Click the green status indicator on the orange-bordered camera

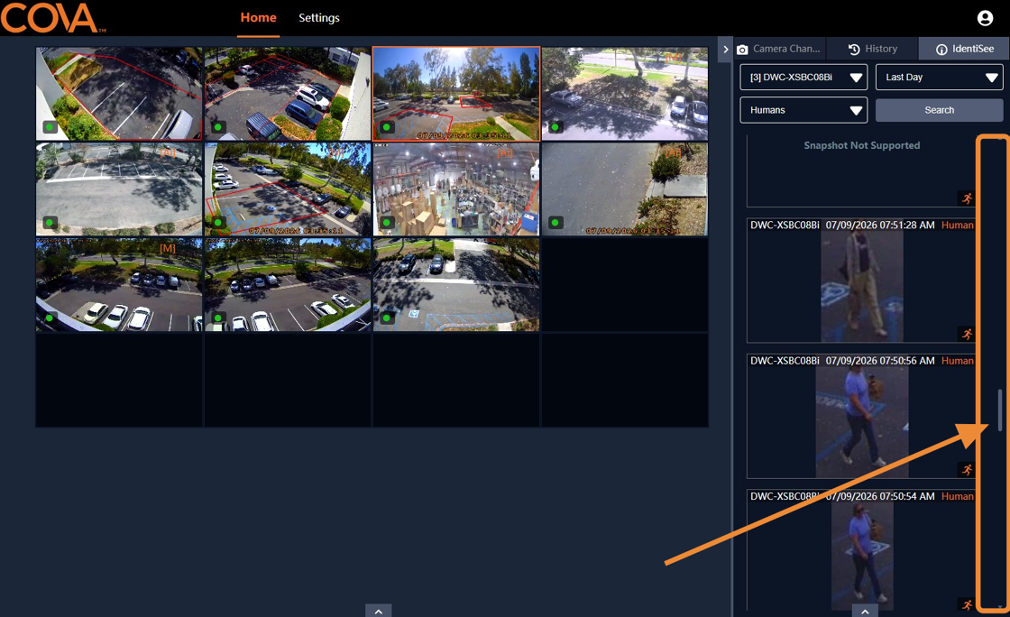(x=387, y=127)
